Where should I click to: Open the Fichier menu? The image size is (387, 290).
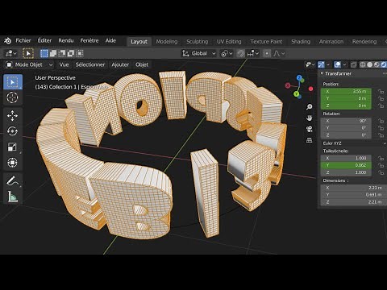23,40
